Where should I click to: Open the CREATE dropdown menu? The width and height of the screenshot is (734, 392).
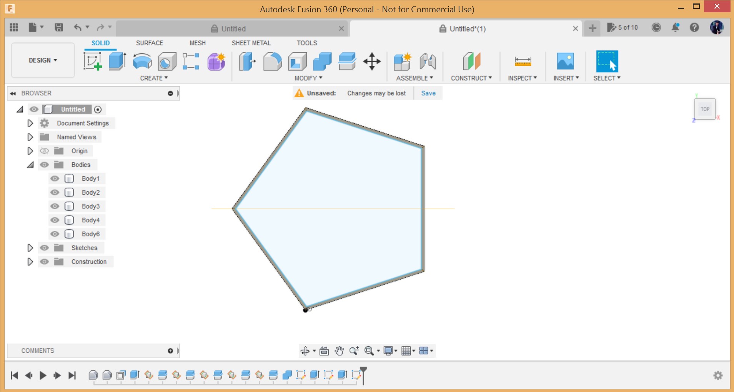click(153, 78)
